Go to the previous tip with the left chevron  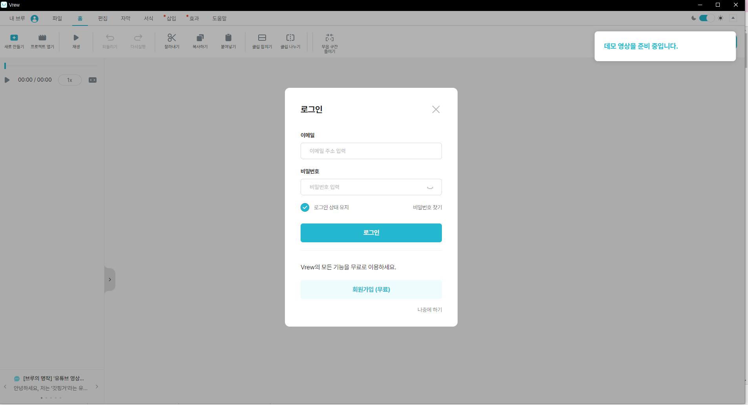(5, 387)
